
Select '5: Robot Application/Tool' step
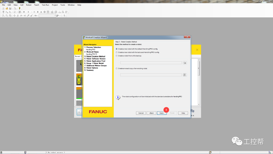pyautogui.click(x=95, y=61)
